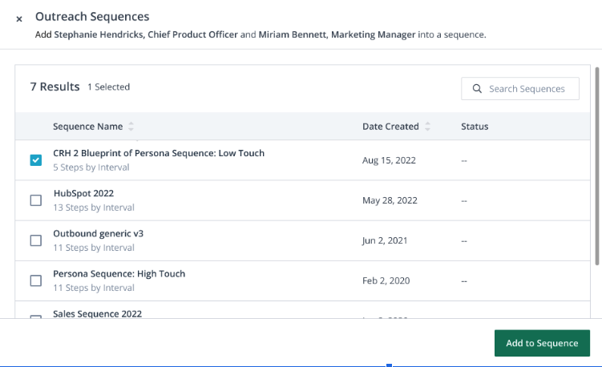Open Persona Sequence: High Touch title

click(x=119, y=273)
